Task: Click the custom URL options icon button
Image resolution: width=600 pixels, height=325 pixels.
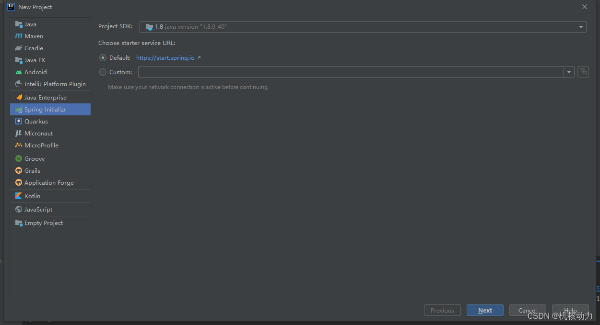Action: [583, 72]
